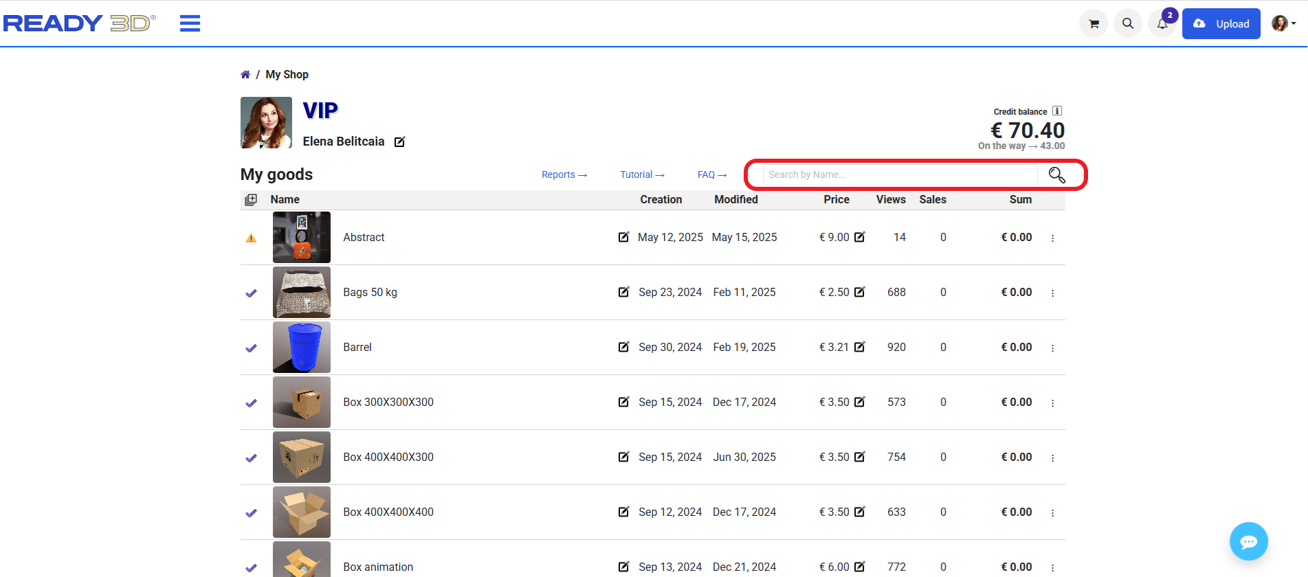The image size is (1308, 577).
Task: Edit the Elena Belitcaia profile name
Action: click(x=399, y=142)
